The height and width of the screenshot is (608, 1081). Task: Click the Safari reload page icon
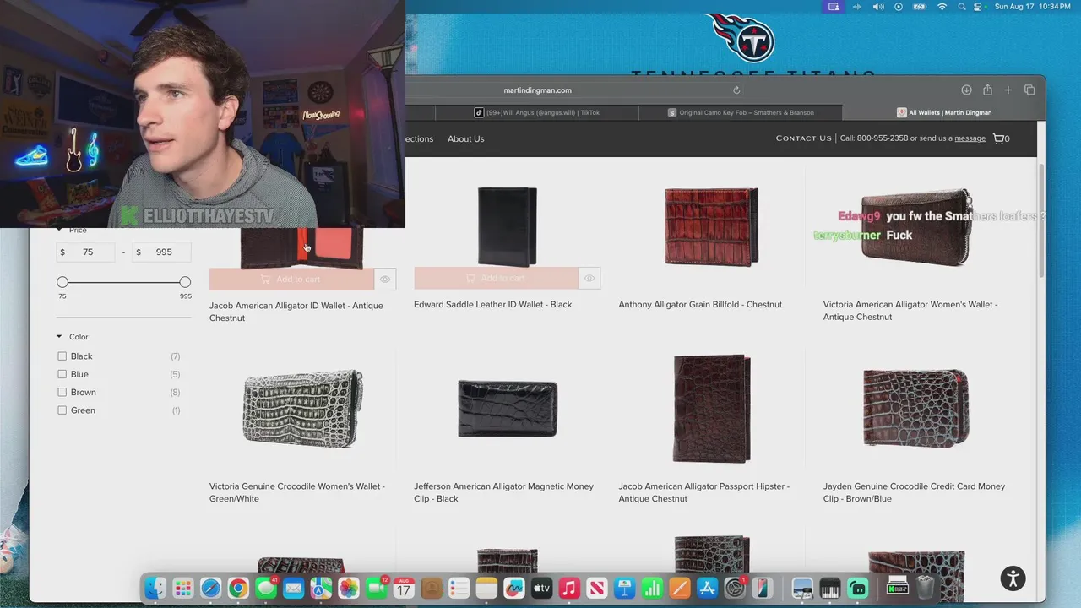(736, 90)
